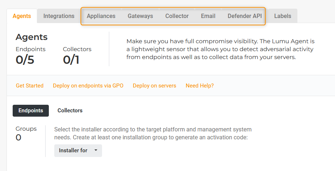Switch to the Agents tab
The image size is (335, 171).
(22, 16)
